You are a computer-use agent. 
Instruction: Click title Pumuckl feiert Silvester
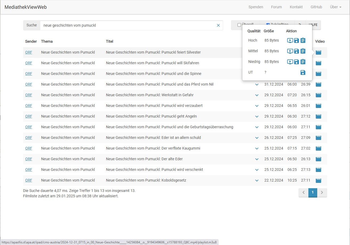153,52
